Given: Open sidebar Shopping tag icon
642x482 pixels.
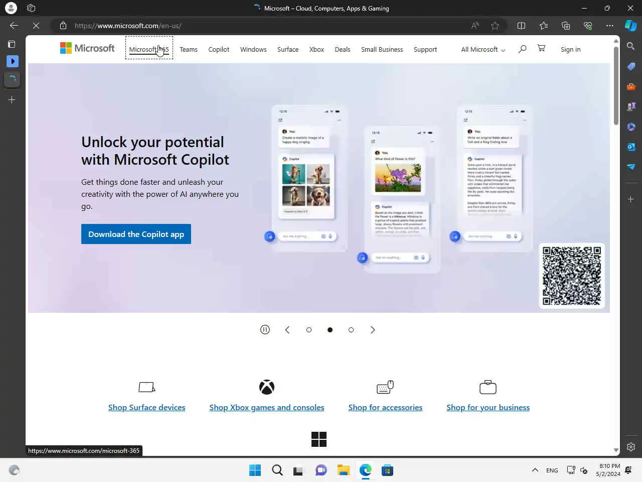Looking at the screenshot, I should (x=631, y=66).
